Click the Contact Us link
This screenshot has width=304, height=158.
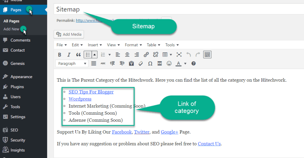(x=209, y=144)
